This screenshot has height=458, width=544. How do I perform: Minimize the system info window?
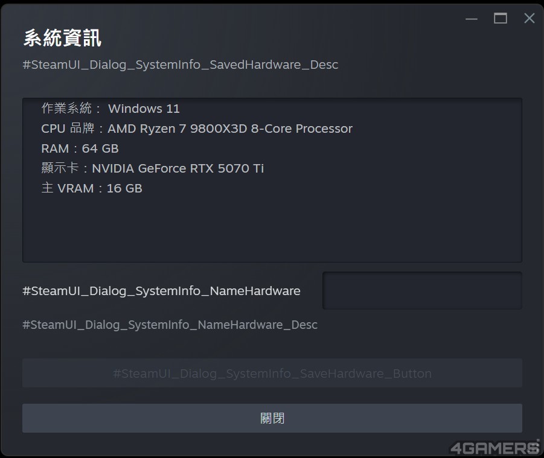[472, 19]
